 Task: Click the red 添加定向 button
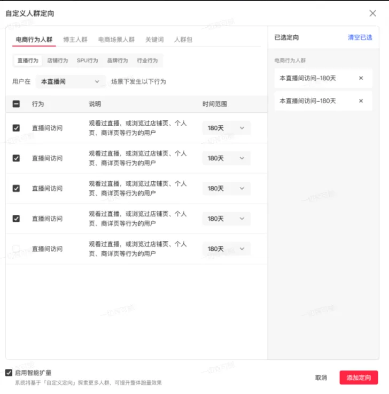pos(359,377)
